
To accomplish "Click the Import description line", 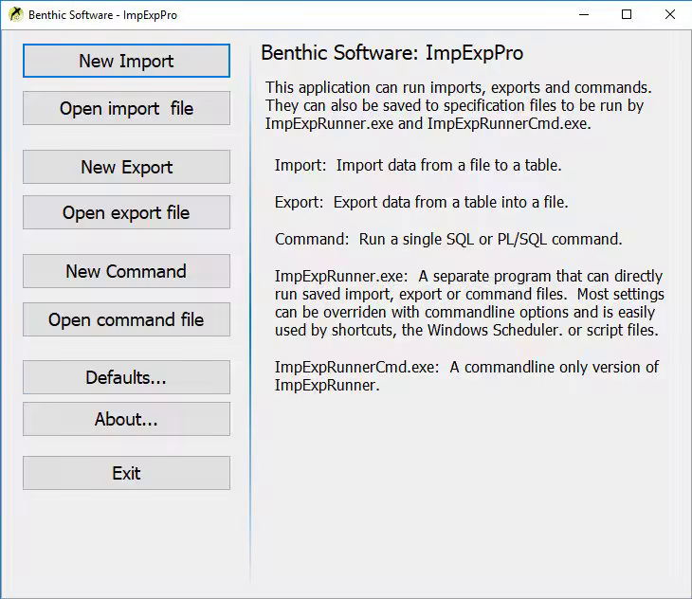I will tap(417, 165).
